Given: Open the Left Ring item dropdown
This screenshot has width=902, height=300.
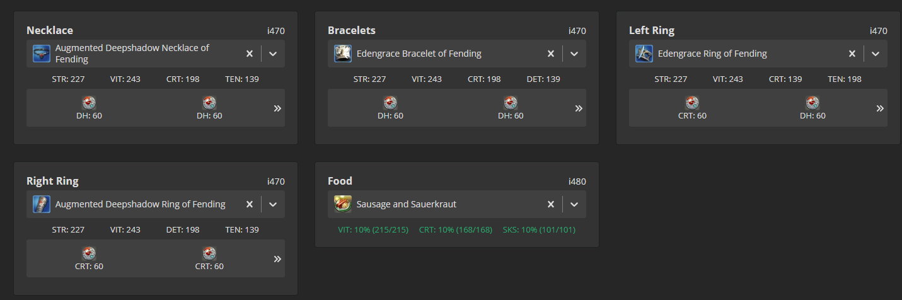Looking at the screenshot, I should 876,54.
